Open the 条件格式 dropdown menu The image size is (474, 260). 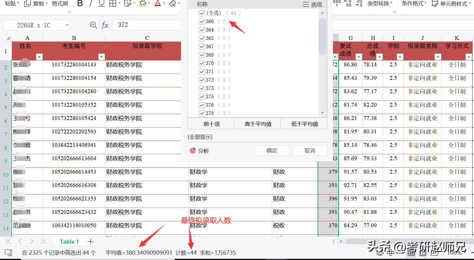coord(414,4)
